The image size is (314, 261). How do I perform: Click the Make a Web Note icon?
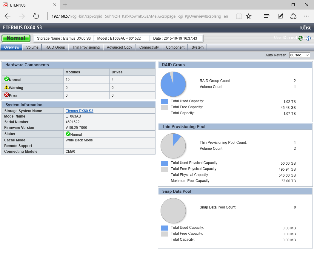(280, 16)
